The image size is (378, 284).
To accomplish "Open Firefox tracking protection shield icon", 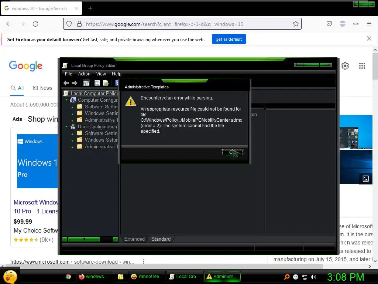I will (x=69, y=24).
